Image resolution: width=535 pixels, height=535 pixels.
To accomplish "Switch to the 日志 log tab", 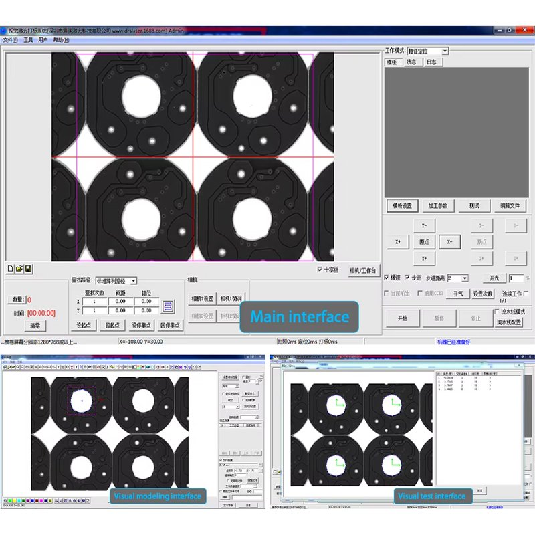I will (432, 62).
